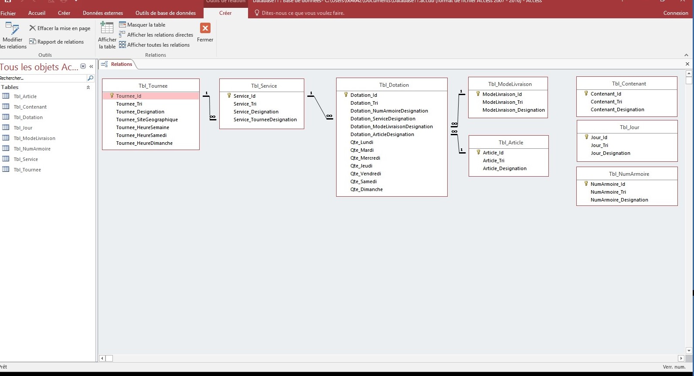This screenshot has width=694, height=376.
Task: Select Tbl_Contenant in navigation pane
Action: [x=30, y=107]
